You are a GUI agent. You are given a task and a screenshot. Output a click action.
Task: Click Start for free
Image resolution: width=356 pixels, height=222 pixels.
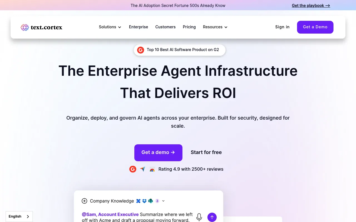[206, 152]
